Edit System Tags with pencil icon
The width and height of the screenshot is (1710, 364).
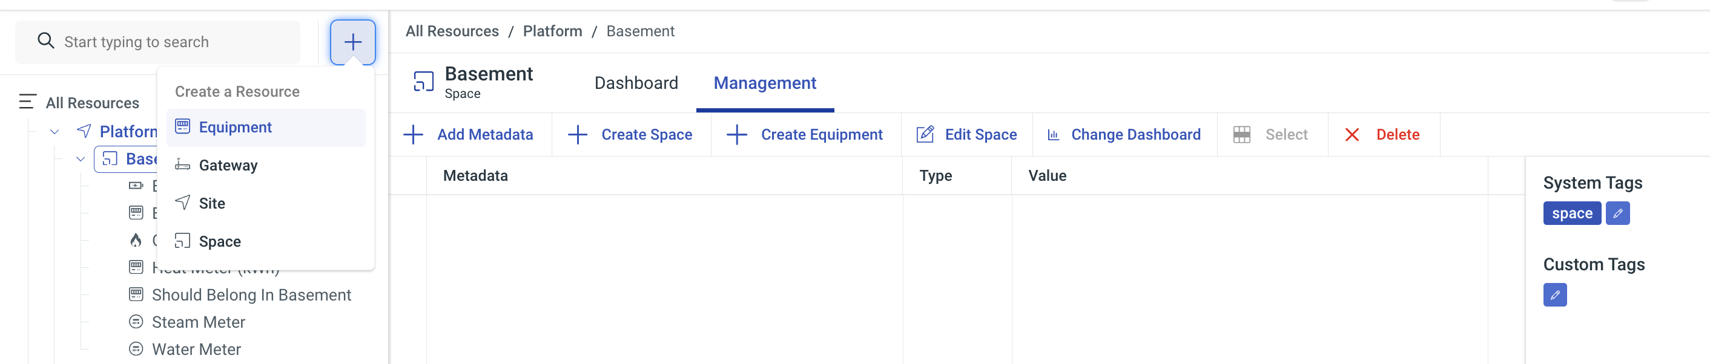[1617, 213]
